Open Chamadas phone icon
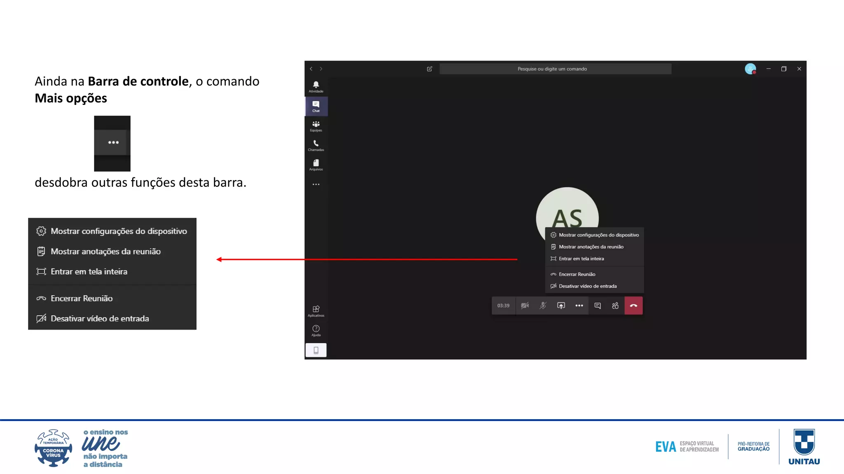The width and height of the screenshot is (844, 474). pyautogui.click(x=316, y=145)
